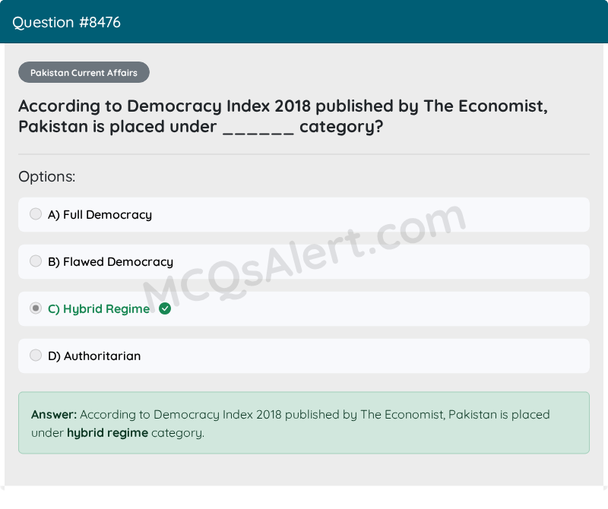Toggle the Hybrid Regime radio button
This screenshot has height=509, width=608.
pyautogui.click(x=36, y=308)
